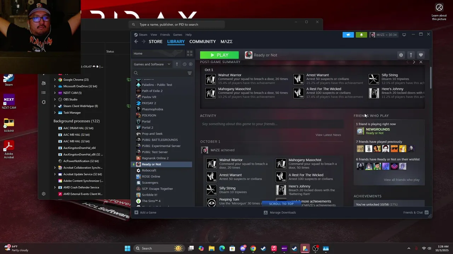Toggle ready-to-play filter icon in library
Image resolution: width=453 pixels, height=254 pixels.
[190, 64]
